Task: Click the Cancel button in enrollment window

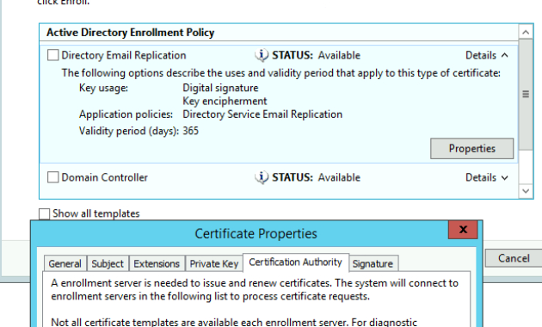Action: [514, 258]
